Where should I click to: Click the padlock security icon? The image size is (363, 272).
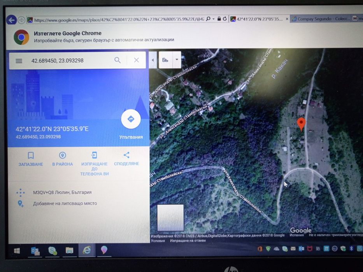point(219,19)
